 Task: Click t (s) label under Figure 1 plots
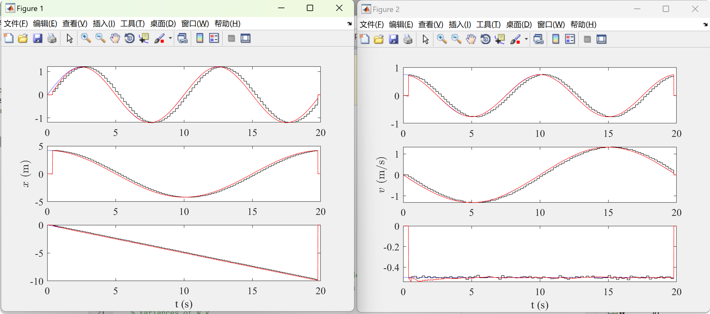[184, 304]
